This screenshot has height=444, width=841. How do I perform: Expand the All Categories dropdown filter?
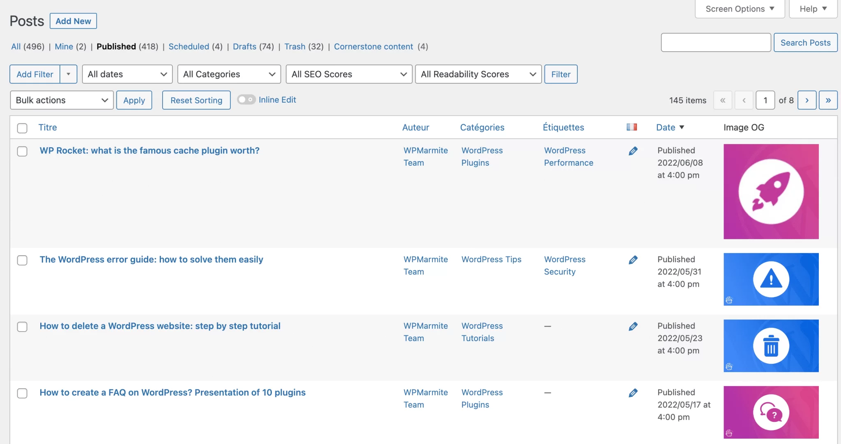click(229, 73)
